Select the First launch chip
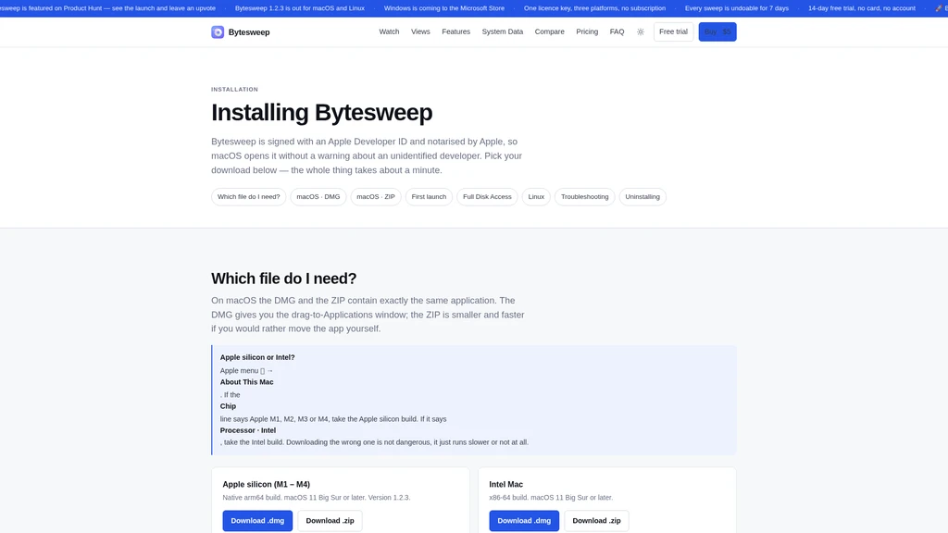Screen dimensions: 948x533 tap(429, 196)
